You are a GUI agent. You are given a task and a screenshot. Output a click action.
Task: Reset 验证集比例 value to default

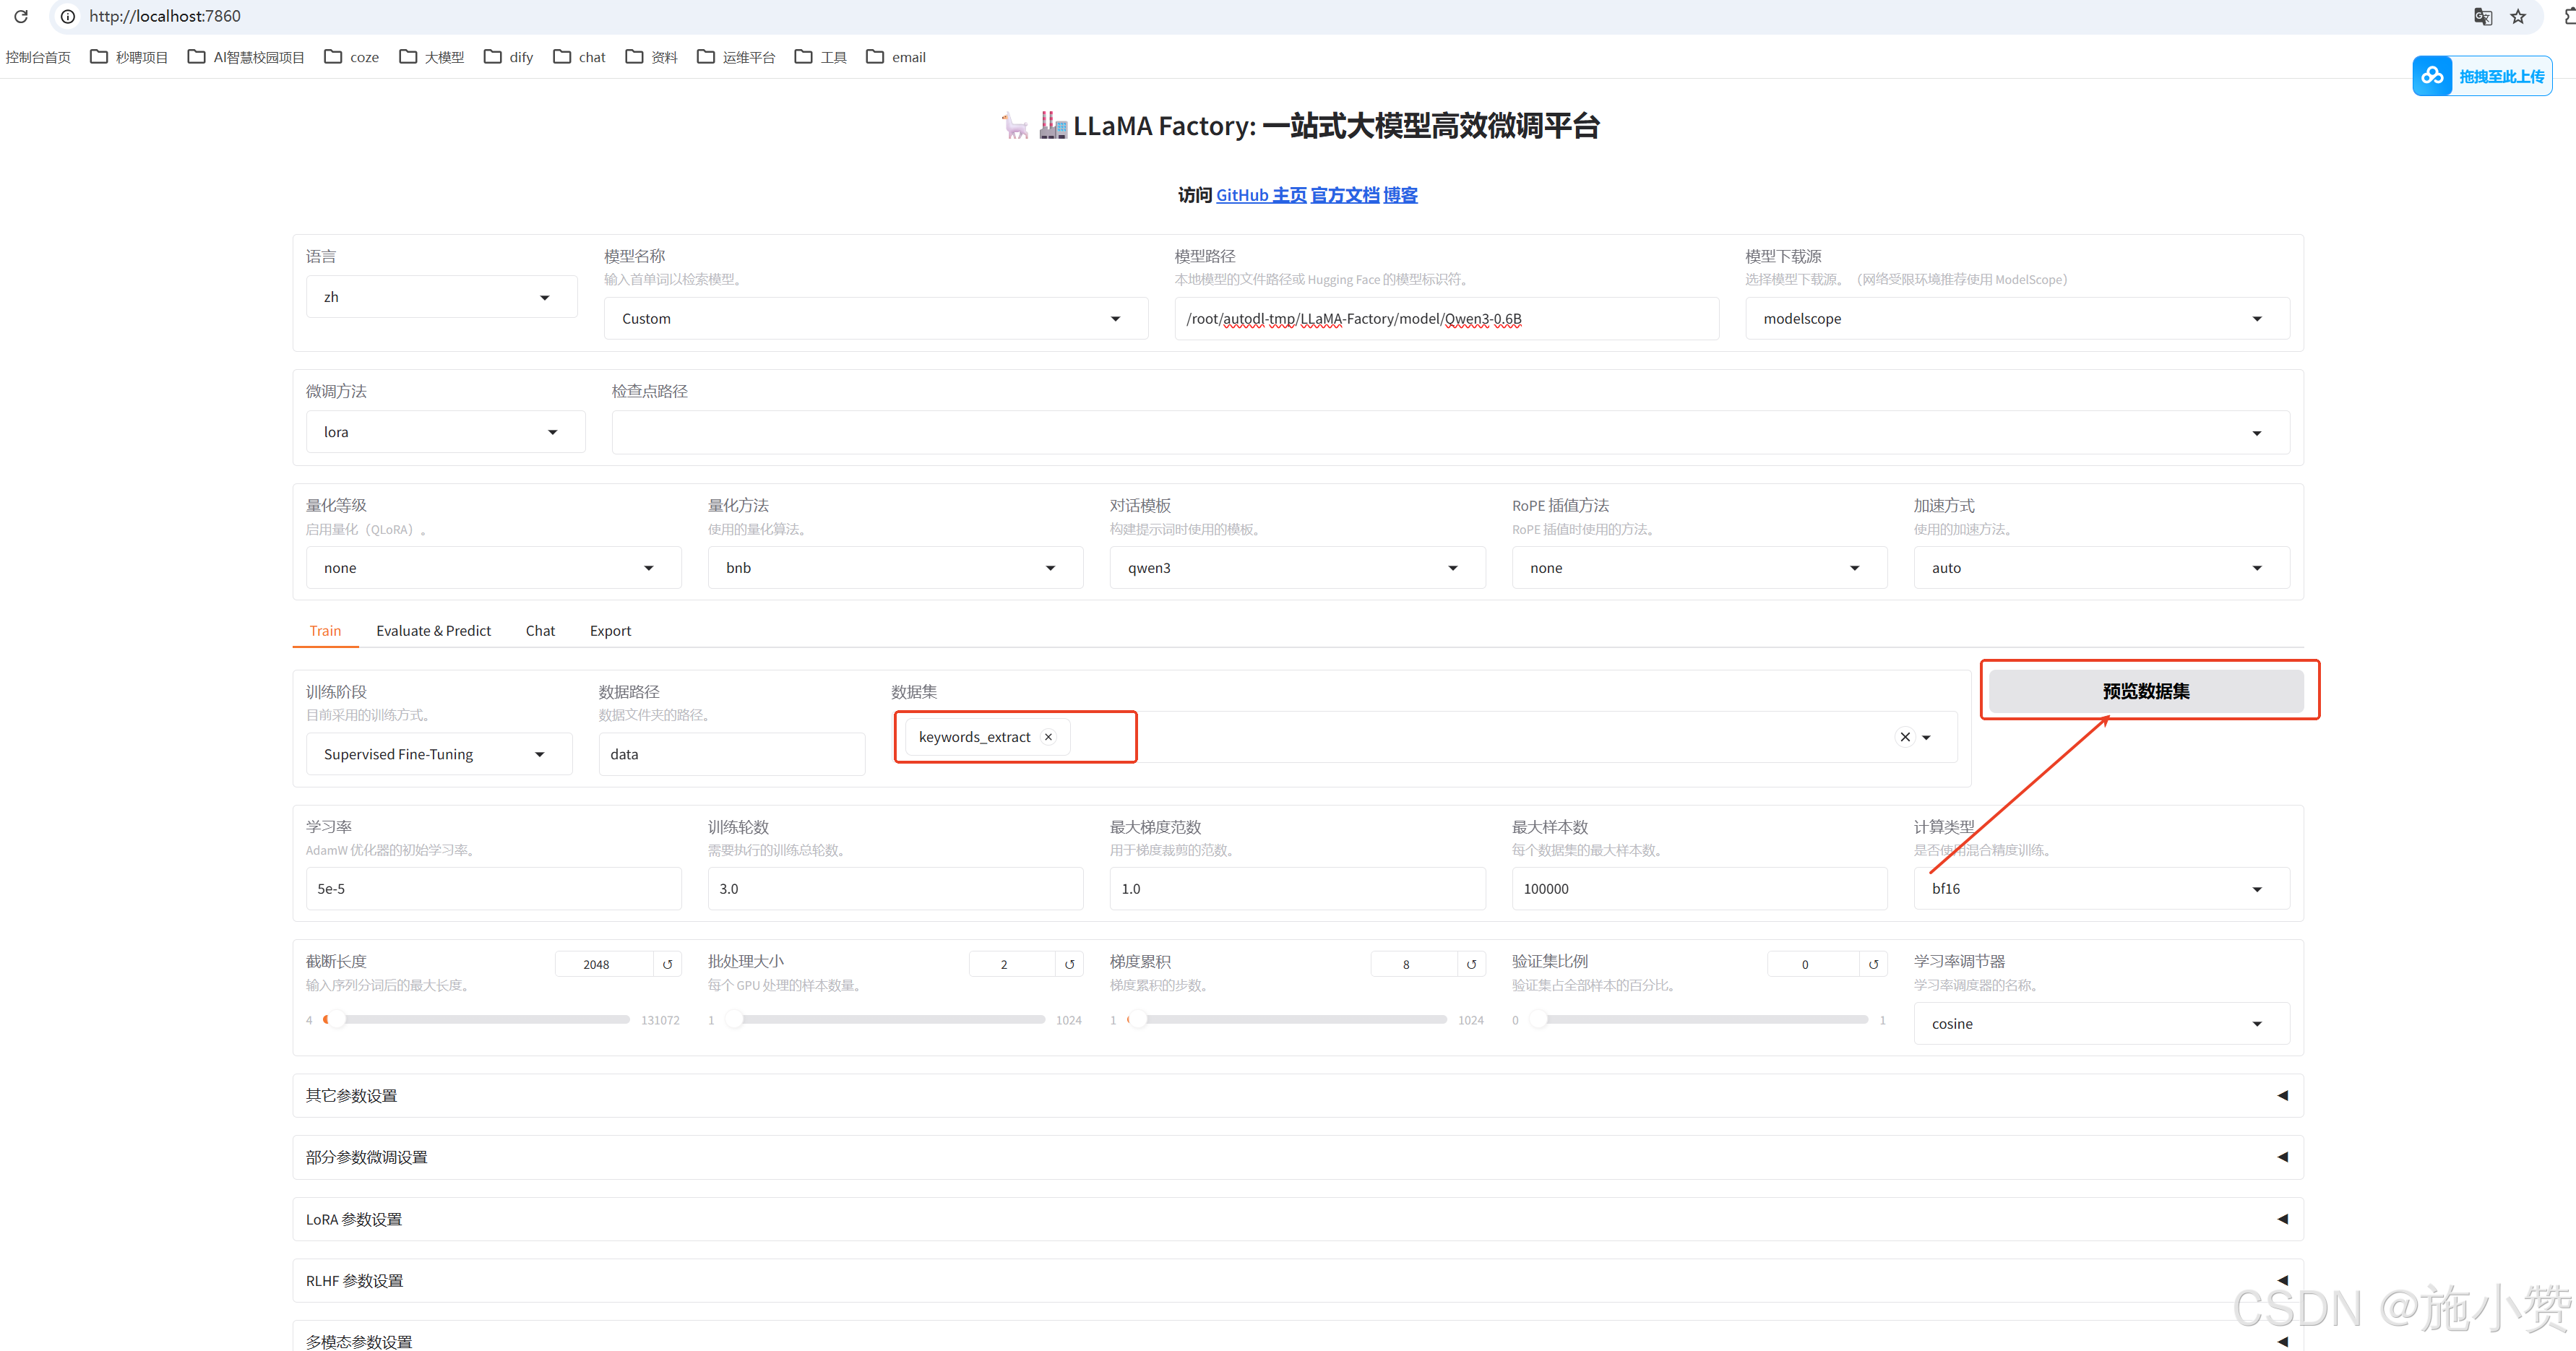pyautogui.click(x=1874, y=964)
